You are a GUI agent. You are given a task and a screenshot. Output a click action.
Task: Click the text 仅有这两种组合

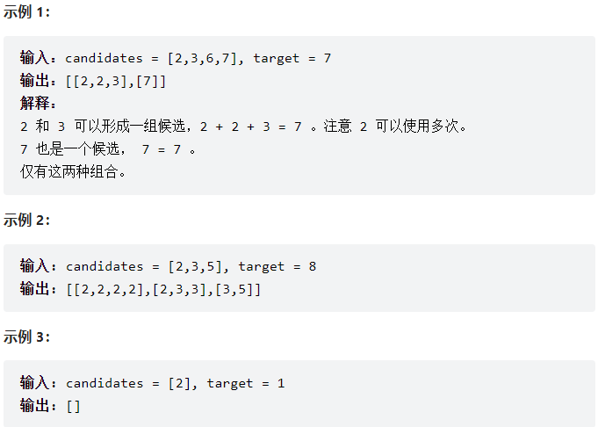click(x=73, y=171)
